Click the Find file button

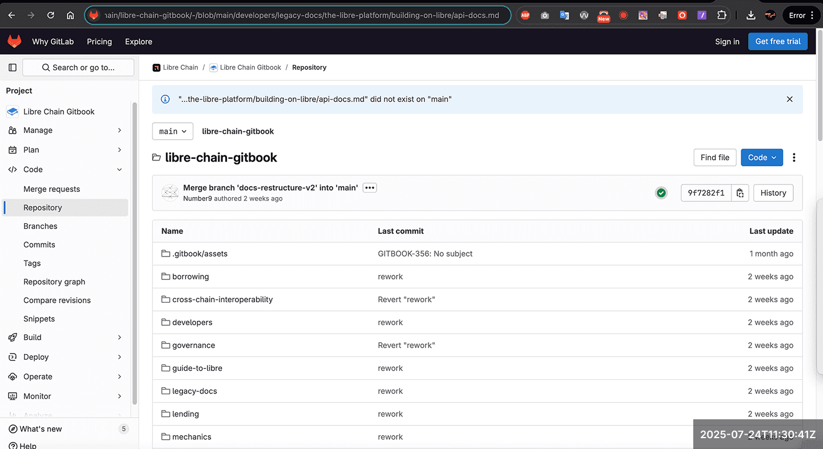pos(714,157)
